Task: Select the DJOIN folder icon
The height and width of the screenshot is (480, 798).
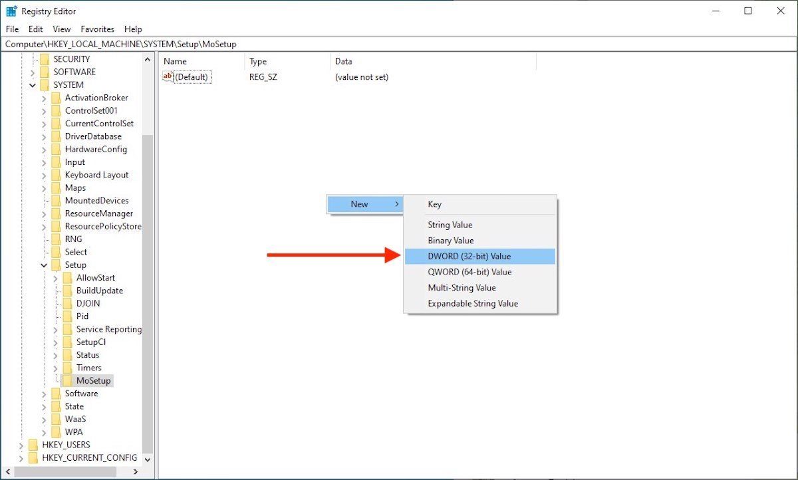Action: pos(67,304)
